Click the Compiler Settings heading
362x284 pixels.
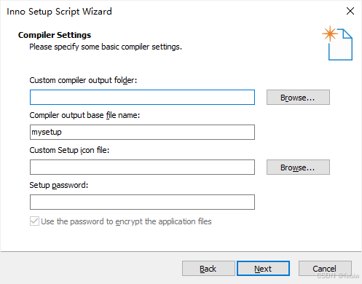[55, 35]
